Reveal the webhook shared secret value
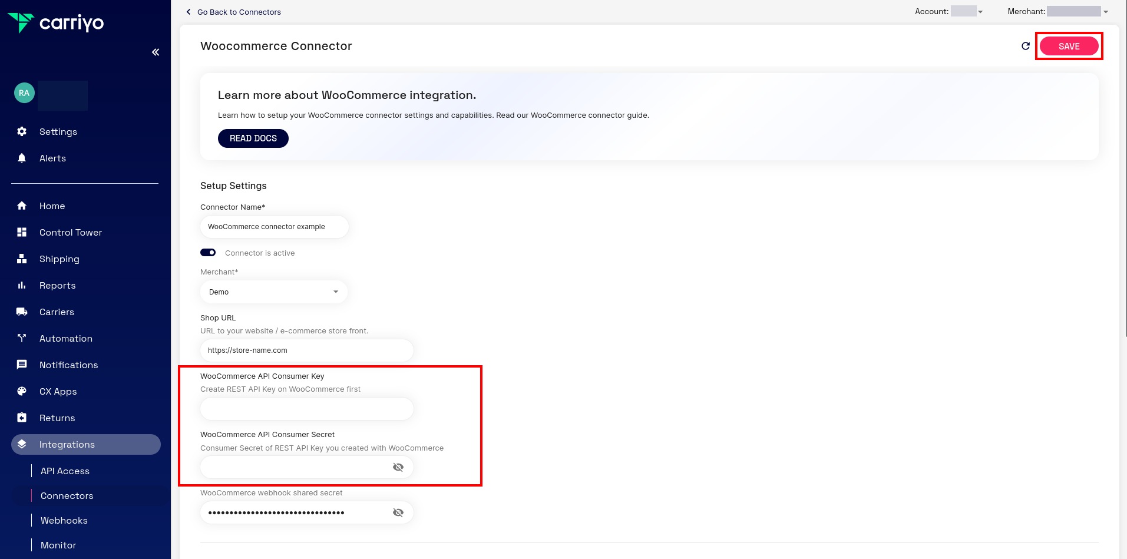1127x559 pixels. click(x=398, y=512)
